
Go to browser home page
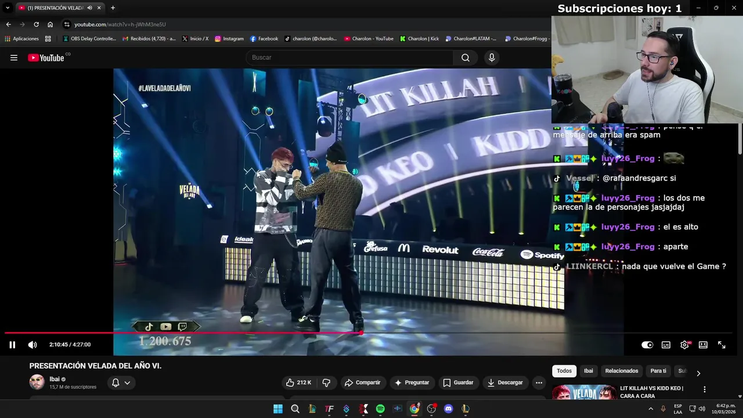coord(50,24)
